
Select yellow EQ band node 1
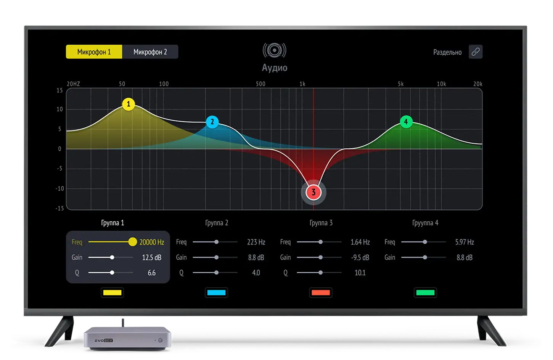pos(129,104)
